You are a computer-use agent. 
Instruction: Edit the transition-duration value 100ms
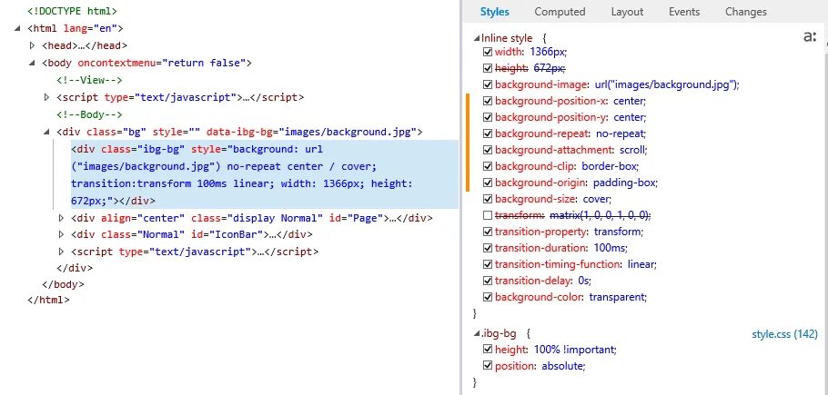610,248
